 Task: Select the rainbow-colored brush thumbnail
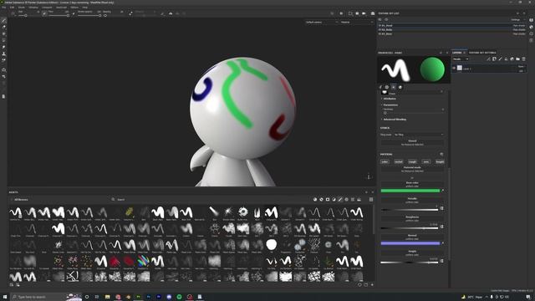point(143,262)
